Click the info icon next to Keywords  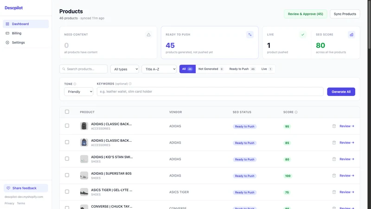click(130, 84)
